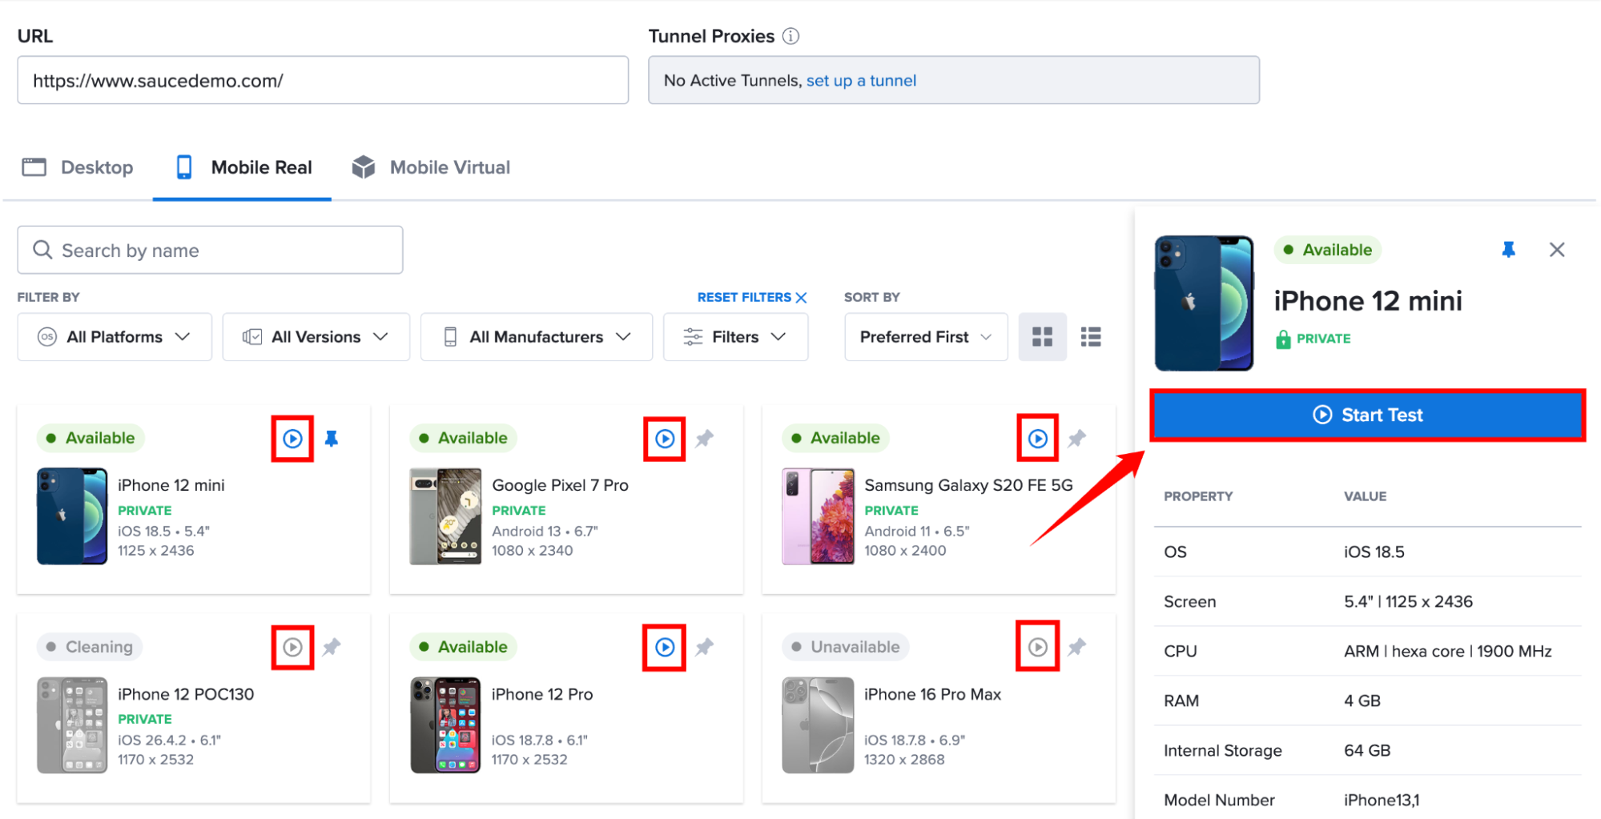Start test on Samsung Galaxy S20 FE 5G
Screen dimensions: 1601x819
coord(1038,439)
